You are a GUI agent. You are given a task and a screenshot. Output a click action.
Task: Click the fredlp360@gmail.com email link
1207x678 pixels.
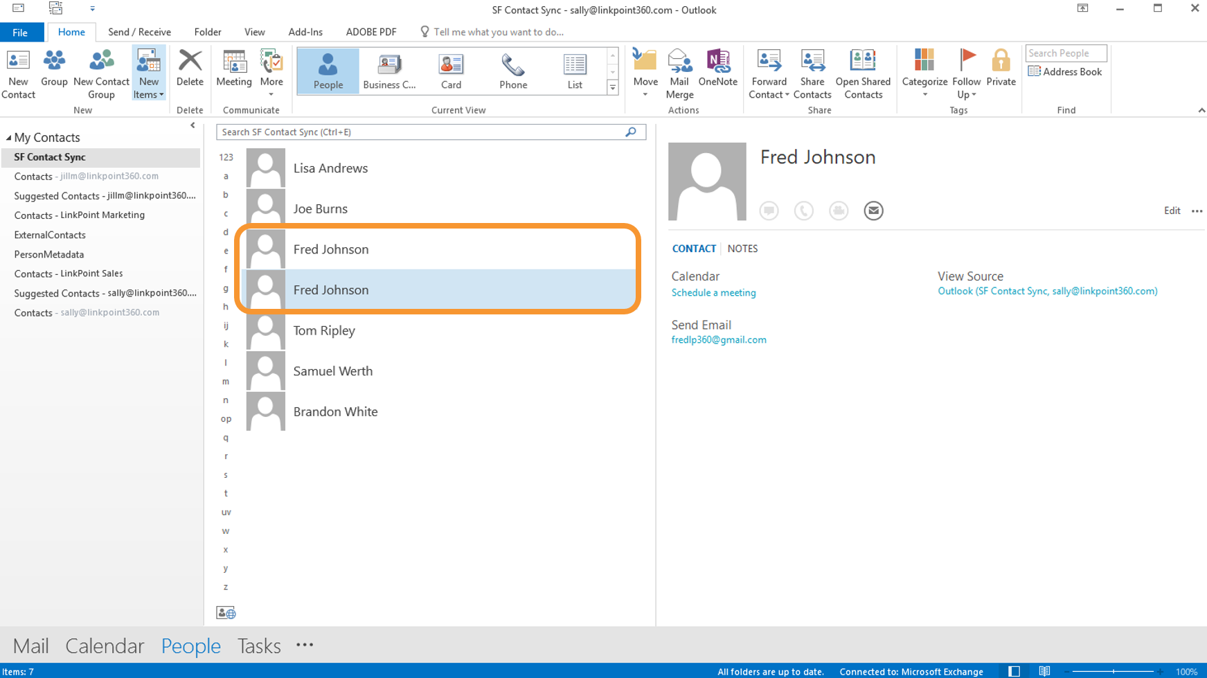719,340
